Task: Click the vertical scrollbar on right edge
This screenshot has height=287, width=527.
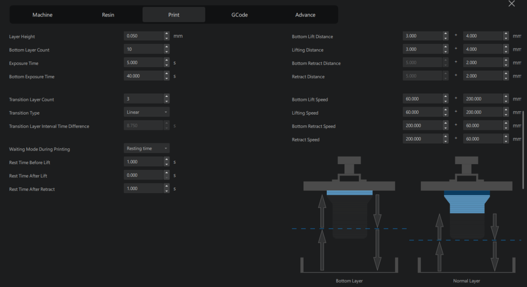Action: coord(523,149)
